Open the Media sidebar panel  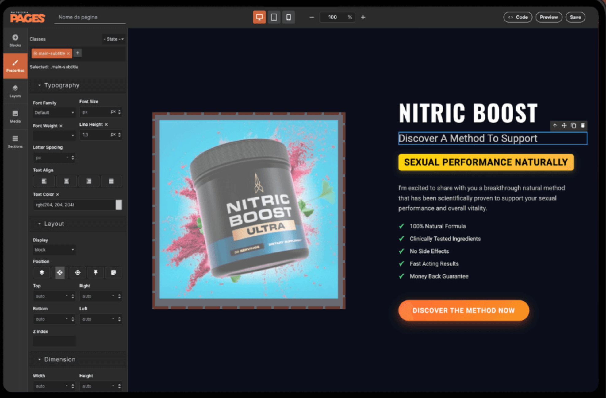[x=15, y=116]
